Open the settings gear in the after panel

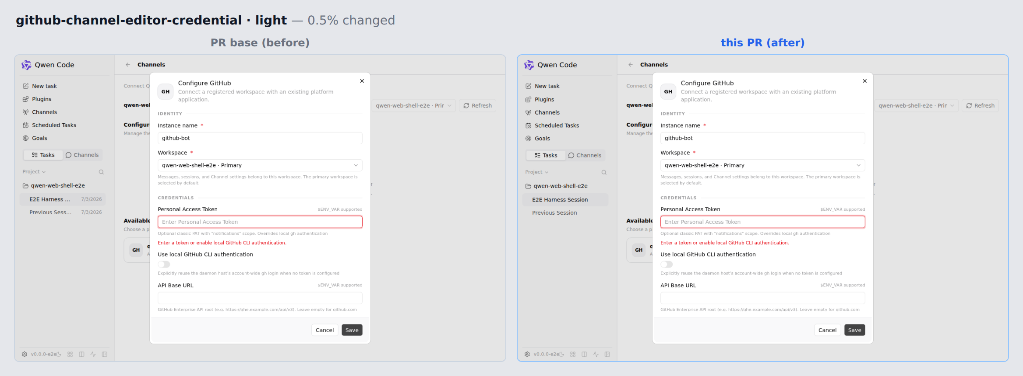coord(527,354)
